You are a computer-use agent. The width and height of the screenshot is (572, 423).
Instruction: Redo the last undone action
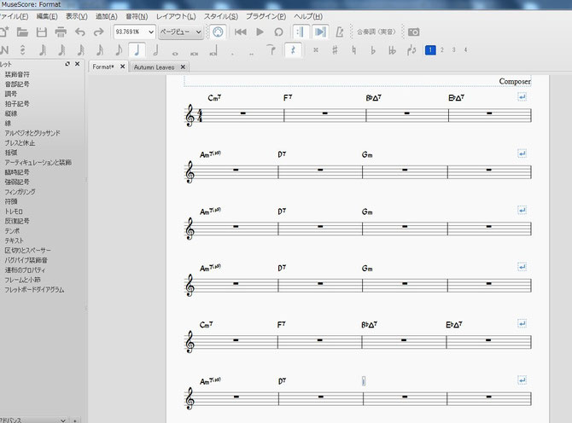(x=98, y=32)
